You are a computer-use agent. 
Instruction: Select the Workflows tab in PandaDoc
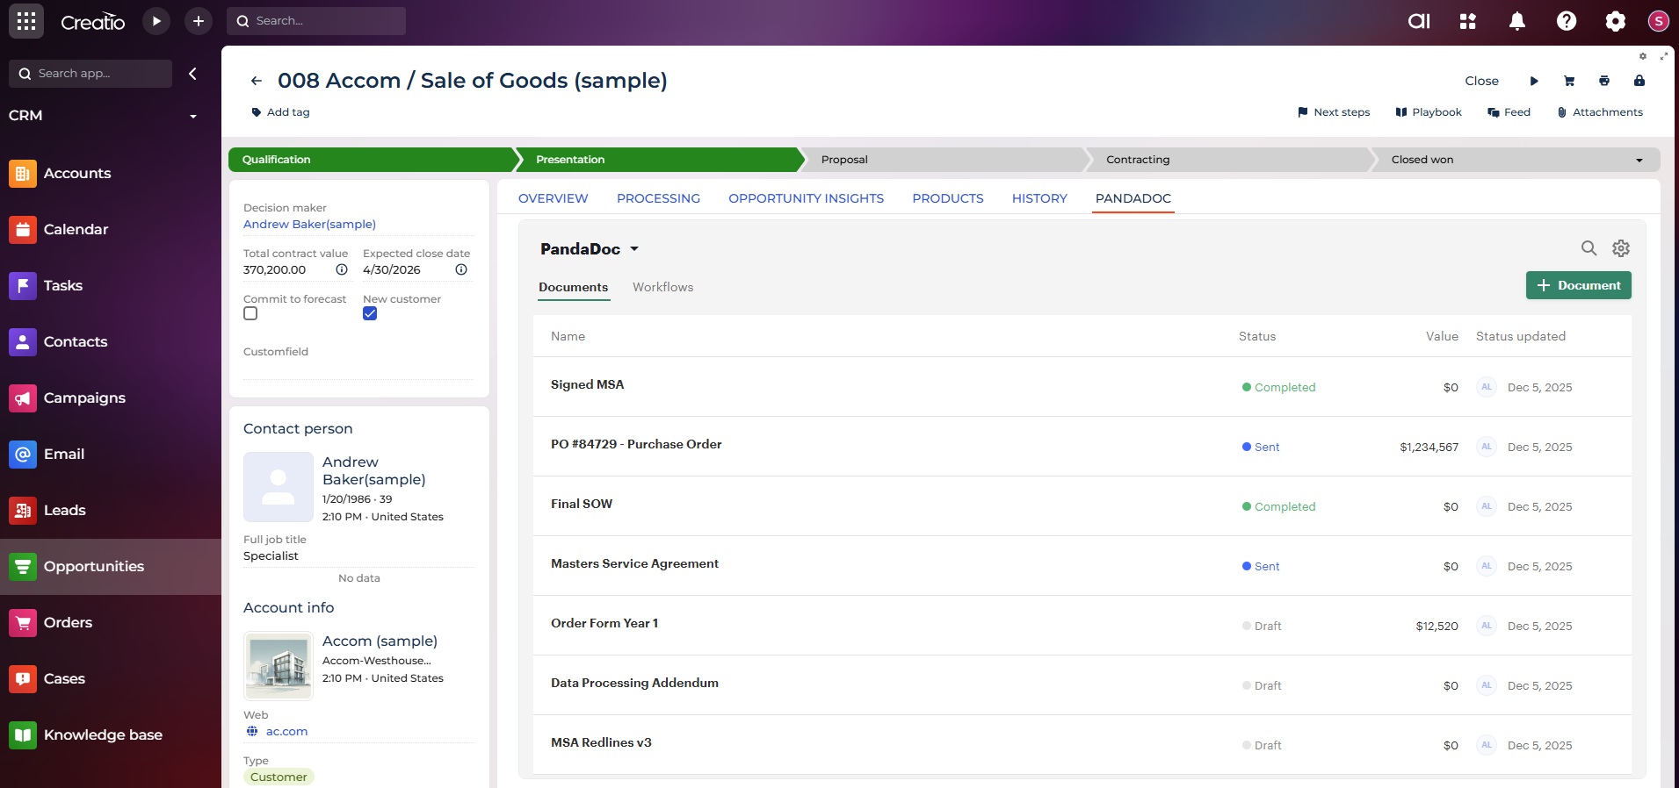point(662,287)
